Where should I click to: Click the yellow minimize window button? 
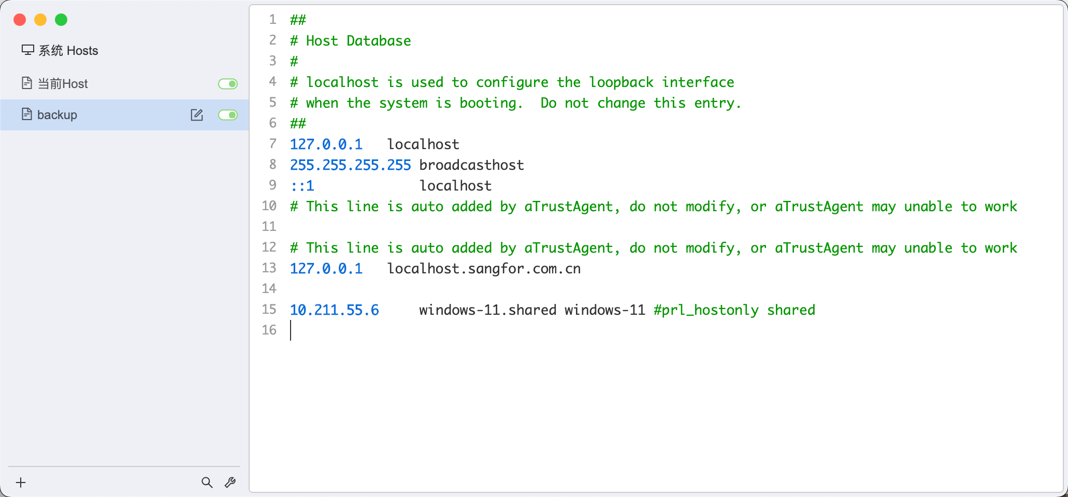coord(40,20)
